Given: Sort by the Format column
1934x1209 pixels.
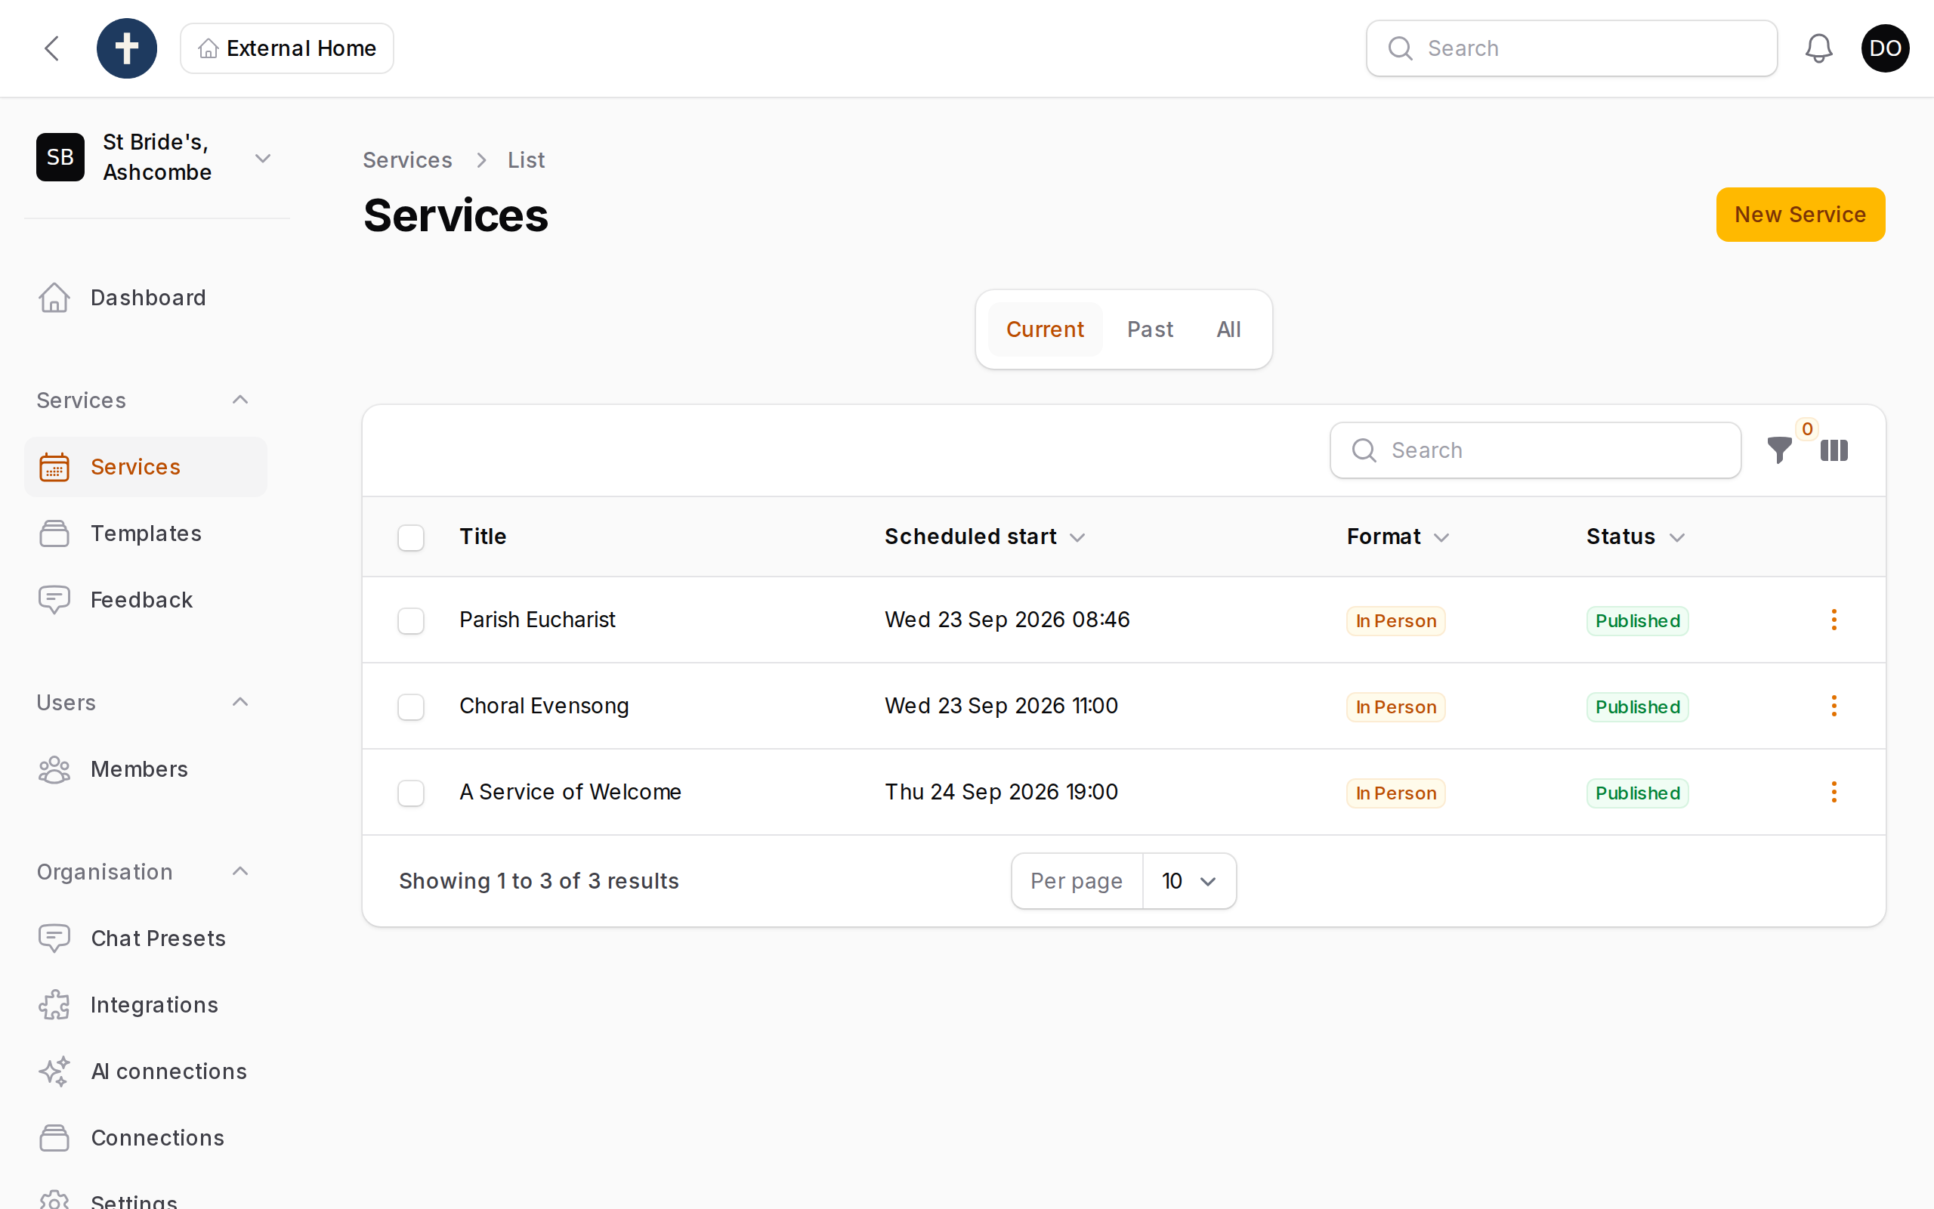Looking at the screenshot, I should (x=1398, y=536).
